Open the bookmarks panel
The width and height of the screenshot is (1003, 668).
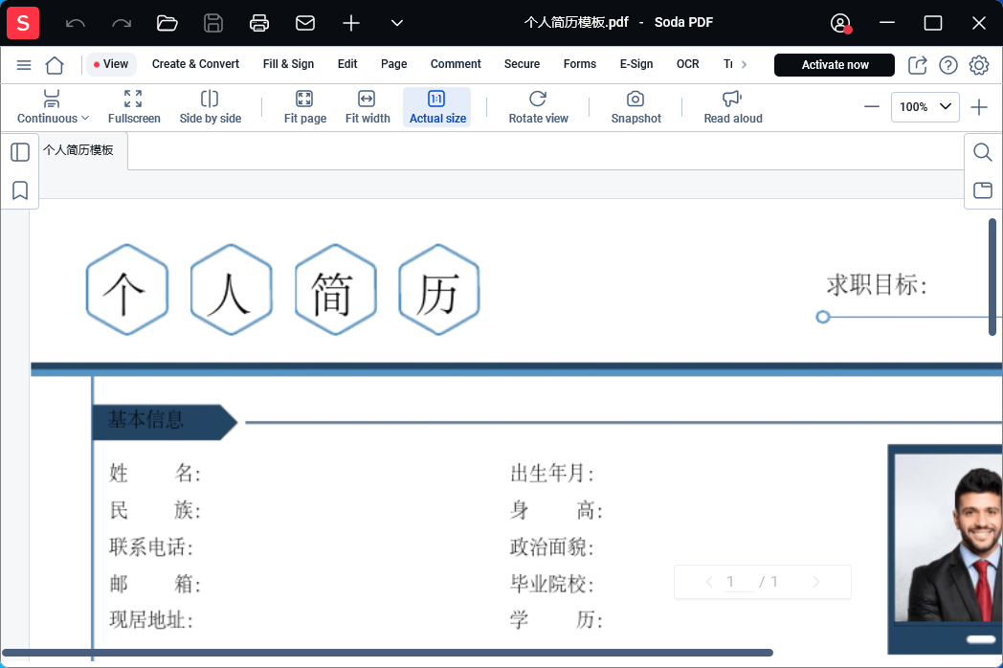(20, 190)
